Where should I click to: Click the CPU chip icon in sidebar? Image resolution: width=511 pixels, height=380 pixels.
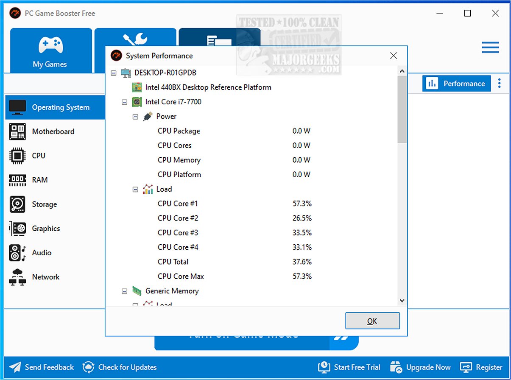pyautogui.click(x=17, y=156)
